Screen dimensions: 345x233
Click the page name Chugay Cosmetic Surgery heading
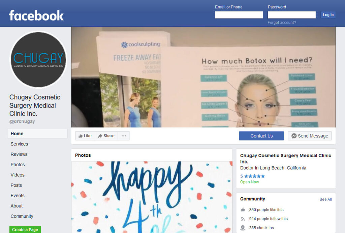35,106
